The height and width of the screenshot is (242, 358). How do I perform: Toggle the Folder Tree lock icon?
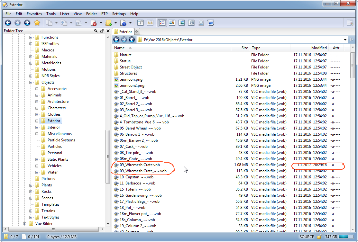[102, 31]
